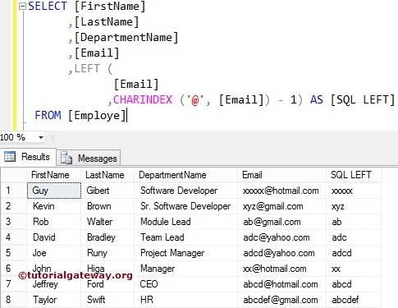This screenshot has height=308, width=398.
Task: Select the cell containing David
Action: point(54,237)
